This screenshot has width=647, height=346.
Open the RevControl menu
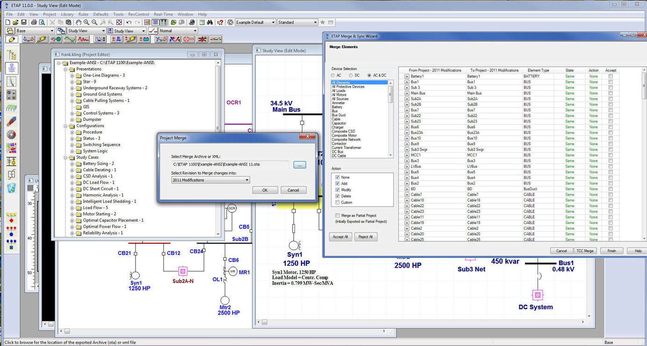tap(138, 14)
